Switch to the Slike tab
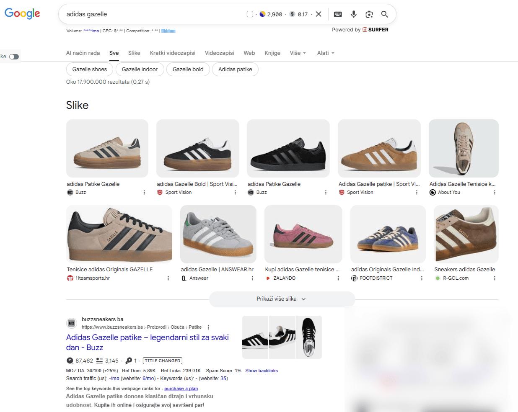Viewport: 518px width, 412px height. pyautogui.click(x=134, y=53)
